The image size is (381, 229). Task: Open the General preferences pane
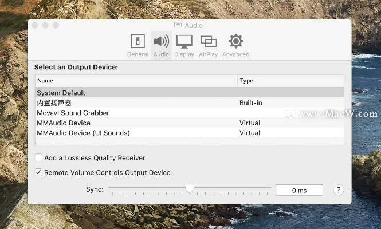pyautogui.click(x=138, y=45)
